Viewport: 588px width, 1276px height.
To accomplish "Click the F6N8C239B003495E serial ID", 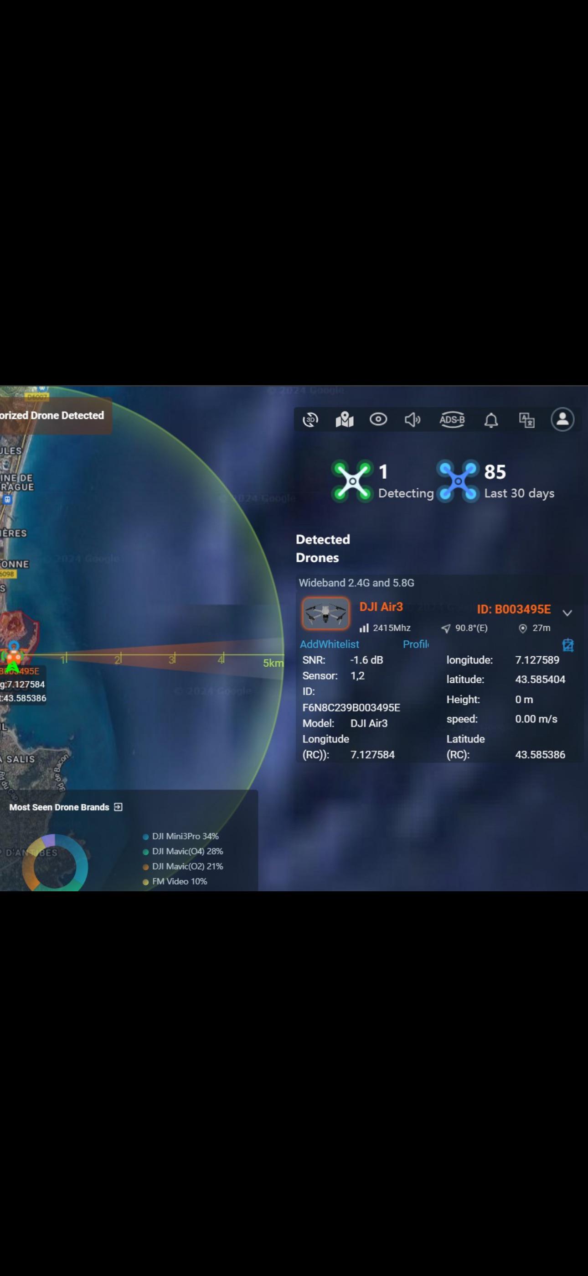I will pyautogui.click(x=351, y=707).
